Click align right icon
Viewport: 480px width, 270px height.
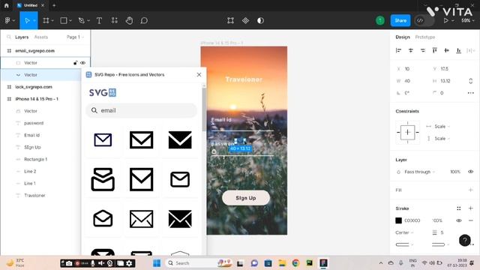(x=423, y=50)
